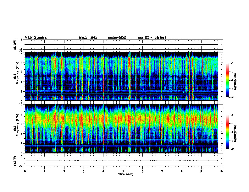249x192 pixels.
Task: Click the "10" tick on the time axis
Action: click(x=221, y=171)
